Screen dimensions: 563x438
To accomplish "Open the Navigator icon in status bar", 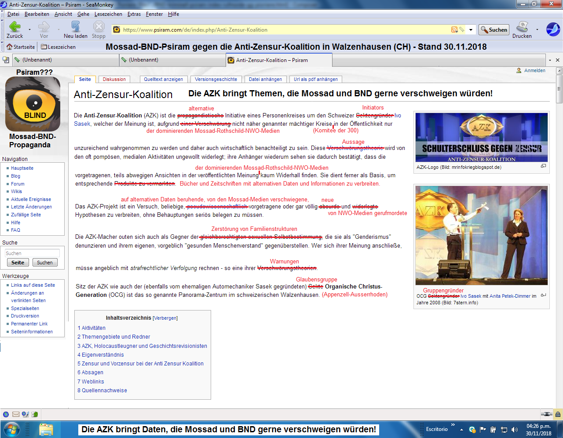I will tap(6, 414).
